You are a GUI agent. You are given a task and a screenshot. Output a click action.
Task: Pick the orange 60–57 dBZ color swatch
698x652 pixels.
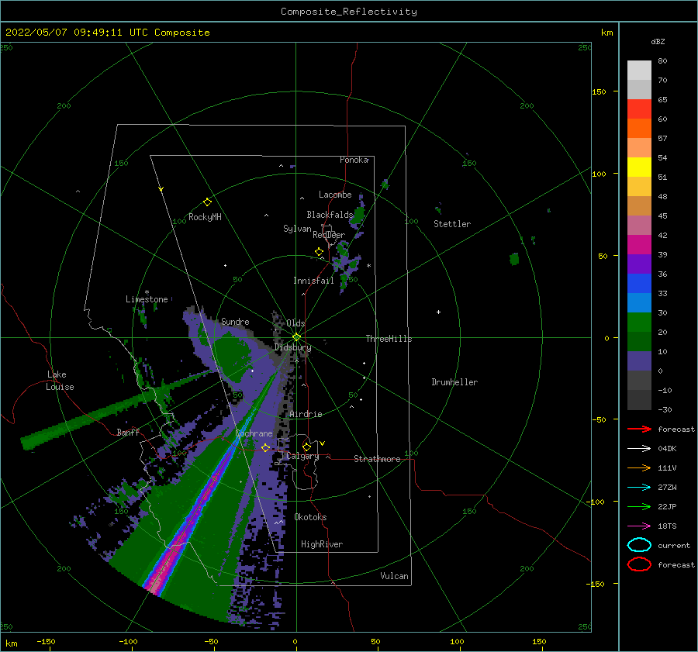(x=639, y=129)
